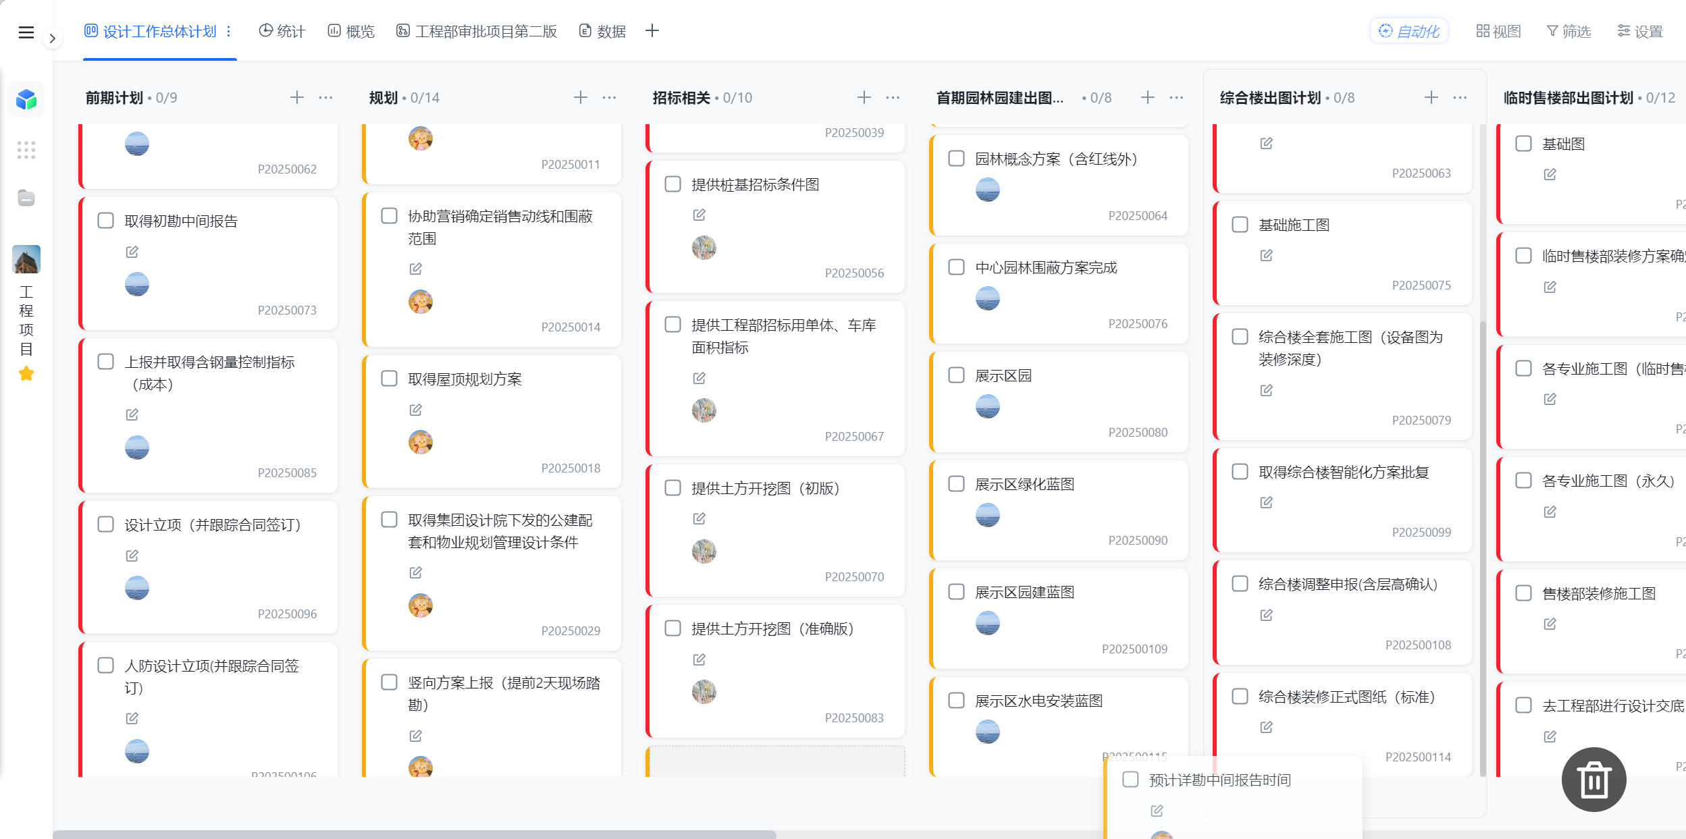Open the apps grid icon in sidebar
Screen dimensions: 1686x839
26,150
